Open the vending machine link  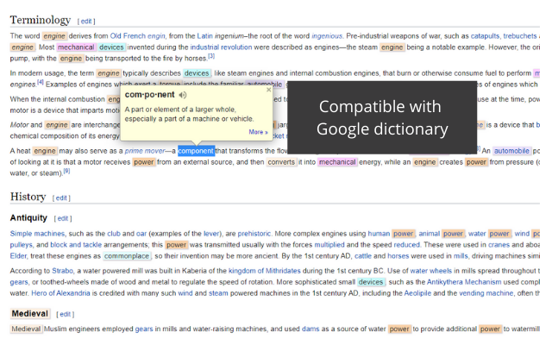click(x=486, y=293)
